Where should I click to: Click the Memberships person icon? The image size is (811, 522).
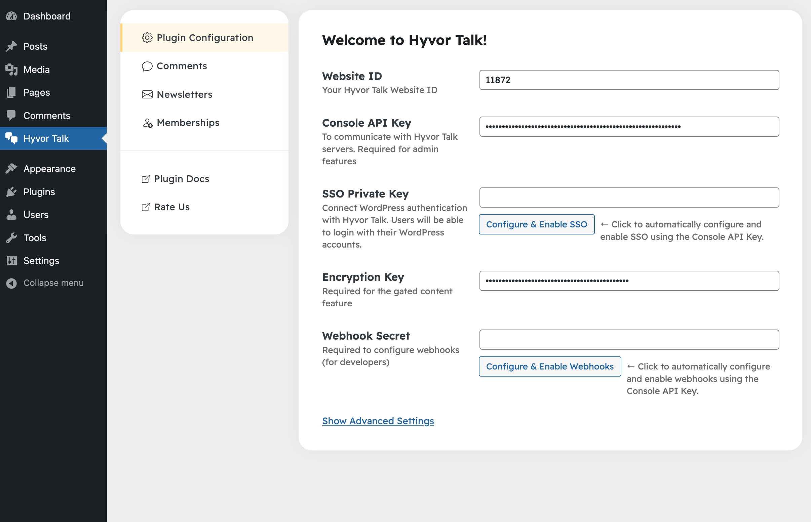(146, 123)
